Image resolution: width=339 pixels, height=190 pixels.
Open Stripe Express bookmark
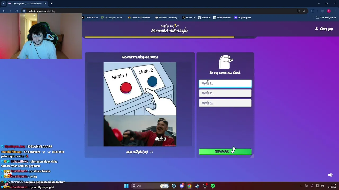[x=243, y=18]
